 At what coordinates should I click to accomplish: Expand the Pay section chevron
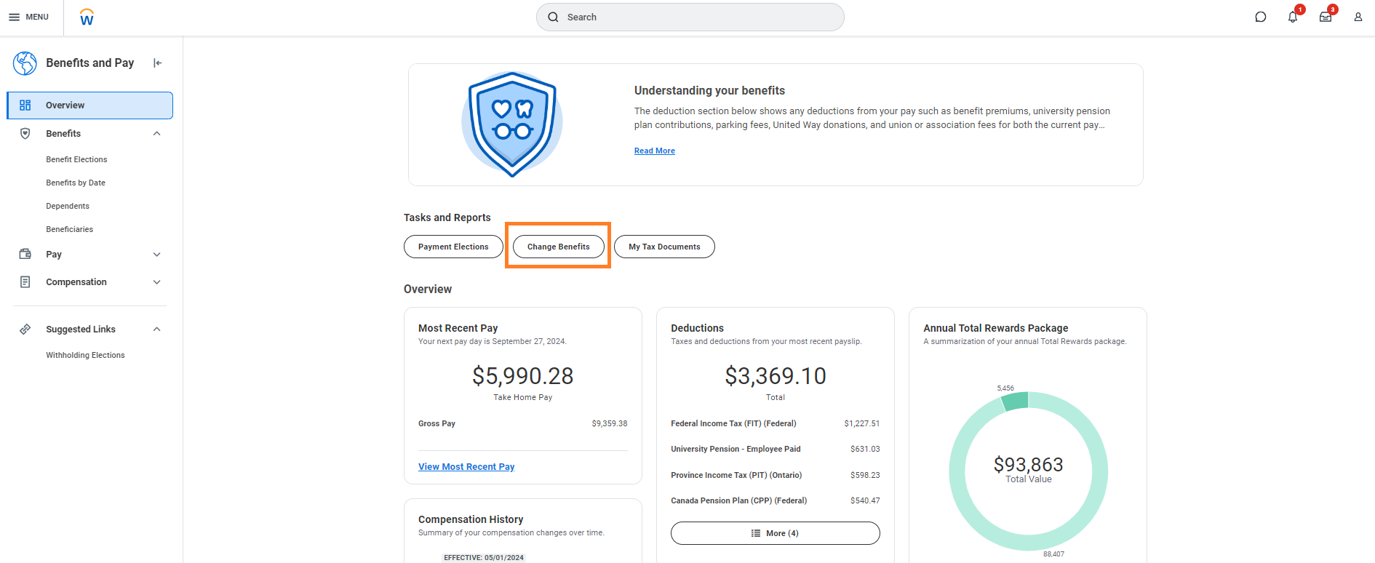pyautogui.click(x=156, y=255)
